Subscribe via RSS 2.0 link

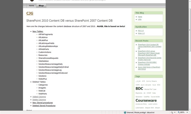(x=141, y=31)
